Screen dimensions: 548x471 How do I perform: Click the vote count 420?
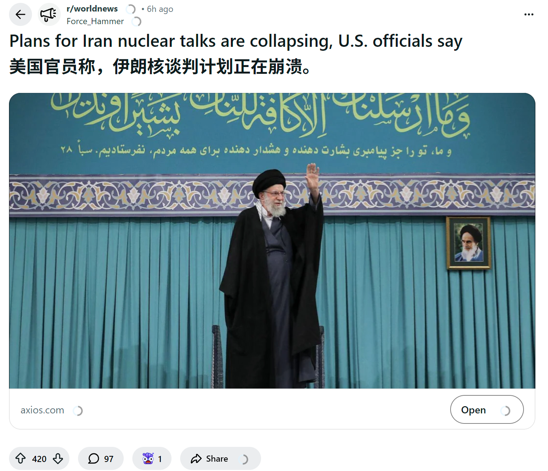pos(39,459)
